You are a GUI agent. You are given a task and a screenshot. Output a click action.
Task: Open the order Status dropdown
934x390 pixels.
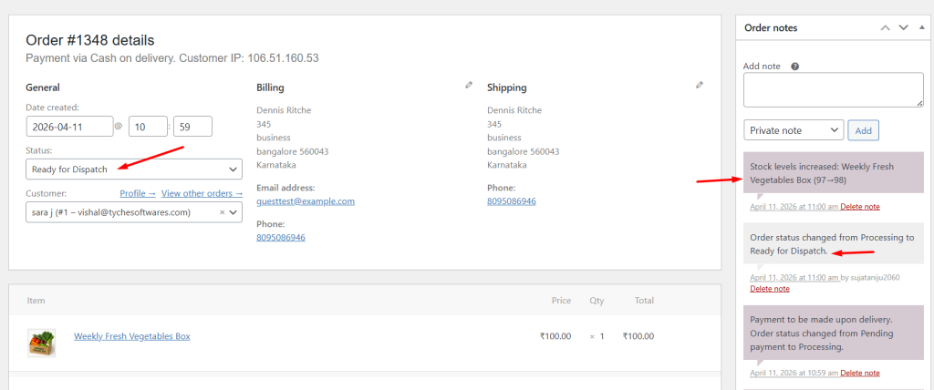134,169
